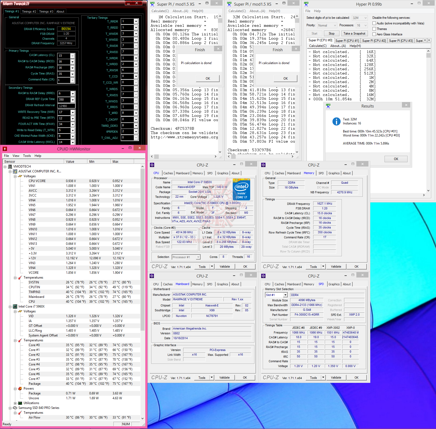
Task: Click the Voltages icon under Intel Core i7 5960X
Action: tap(20, 311)
